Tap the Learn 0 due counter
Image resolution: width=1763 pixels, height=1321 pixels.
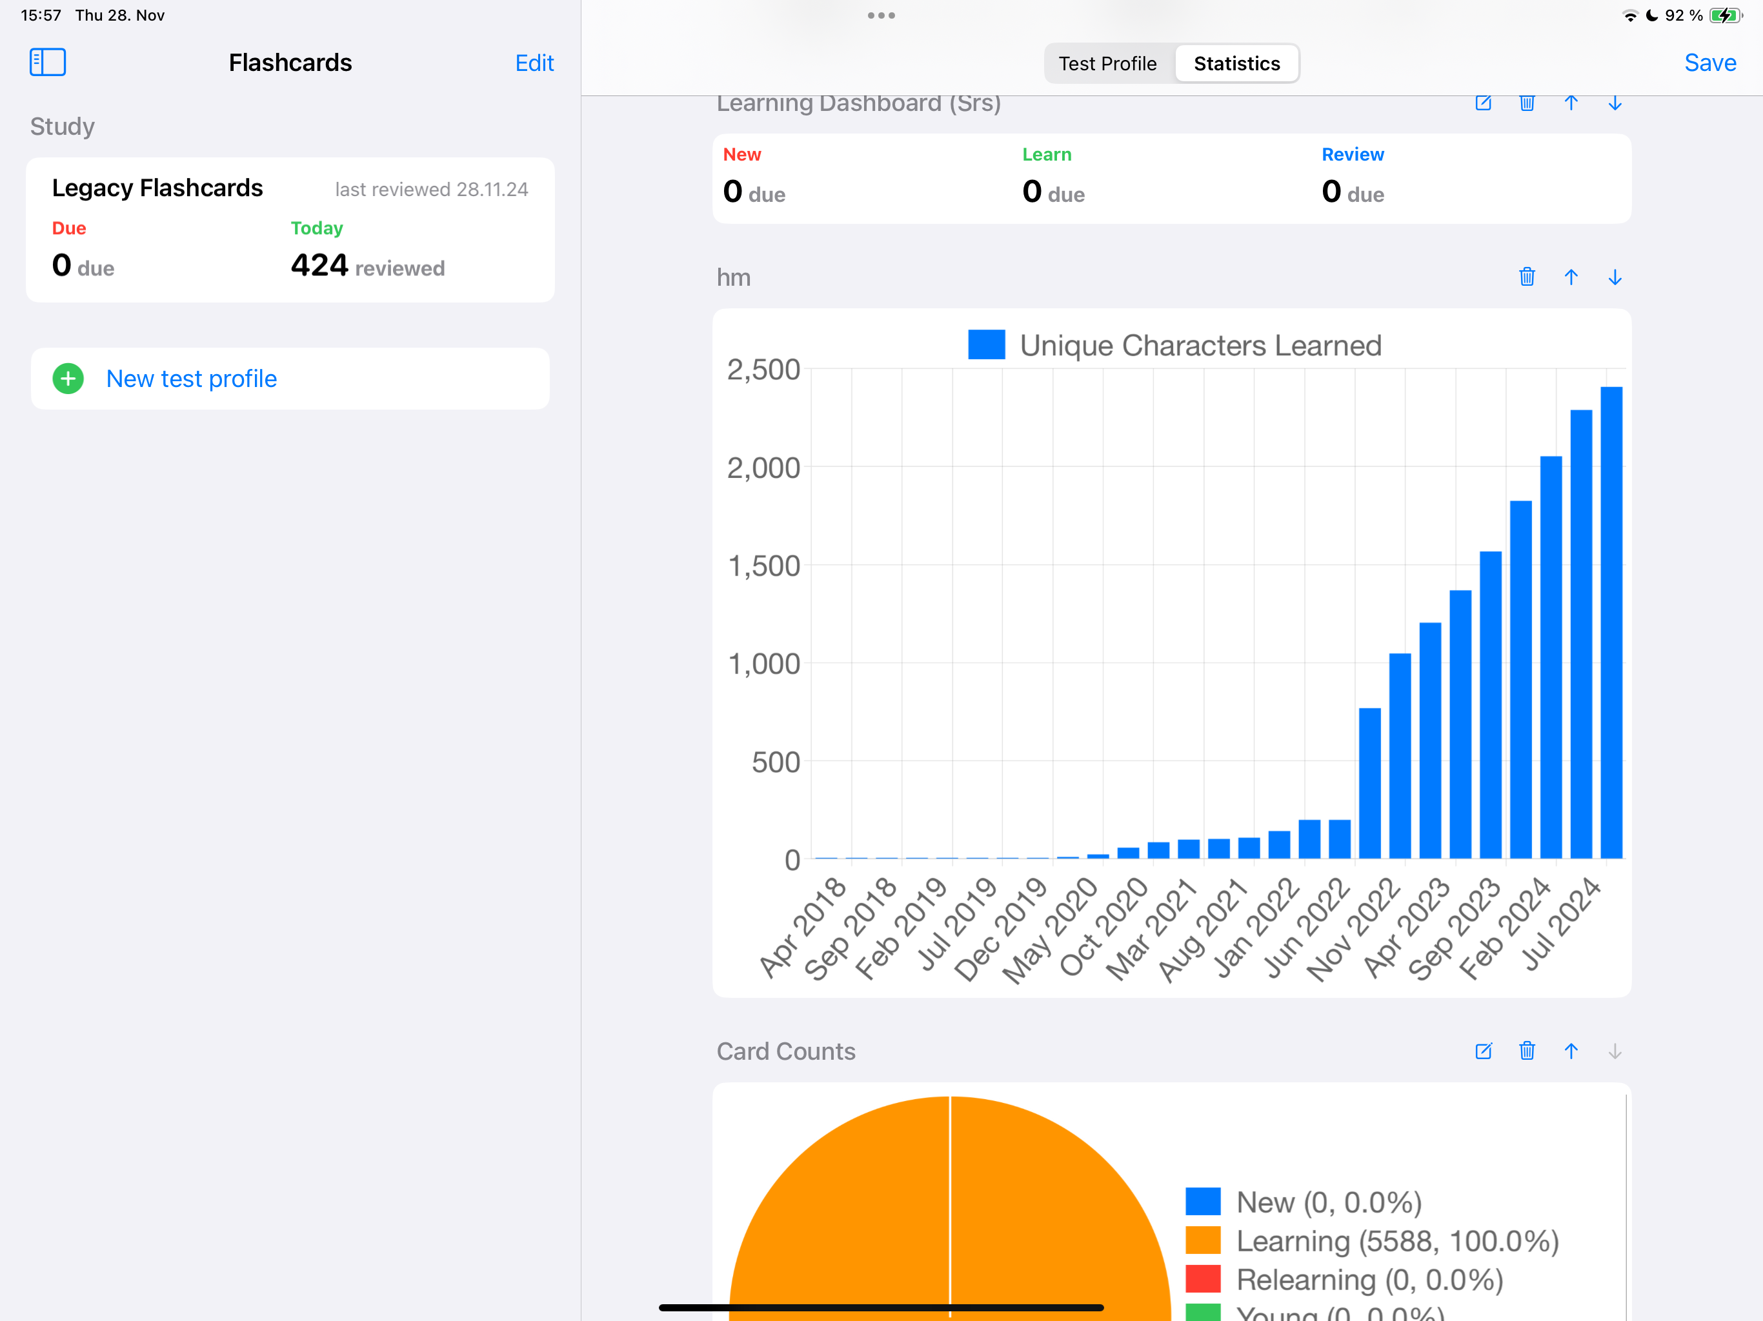1053,177
